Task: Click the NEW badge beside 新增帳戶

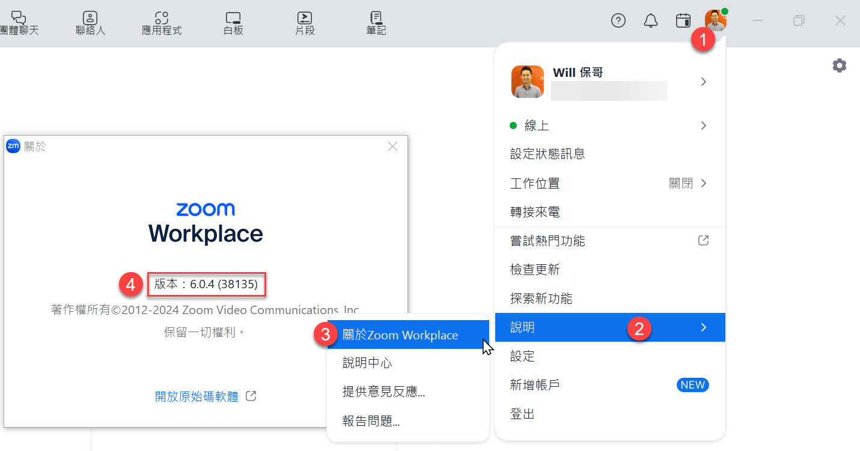Action: click(x=693, y=385)
